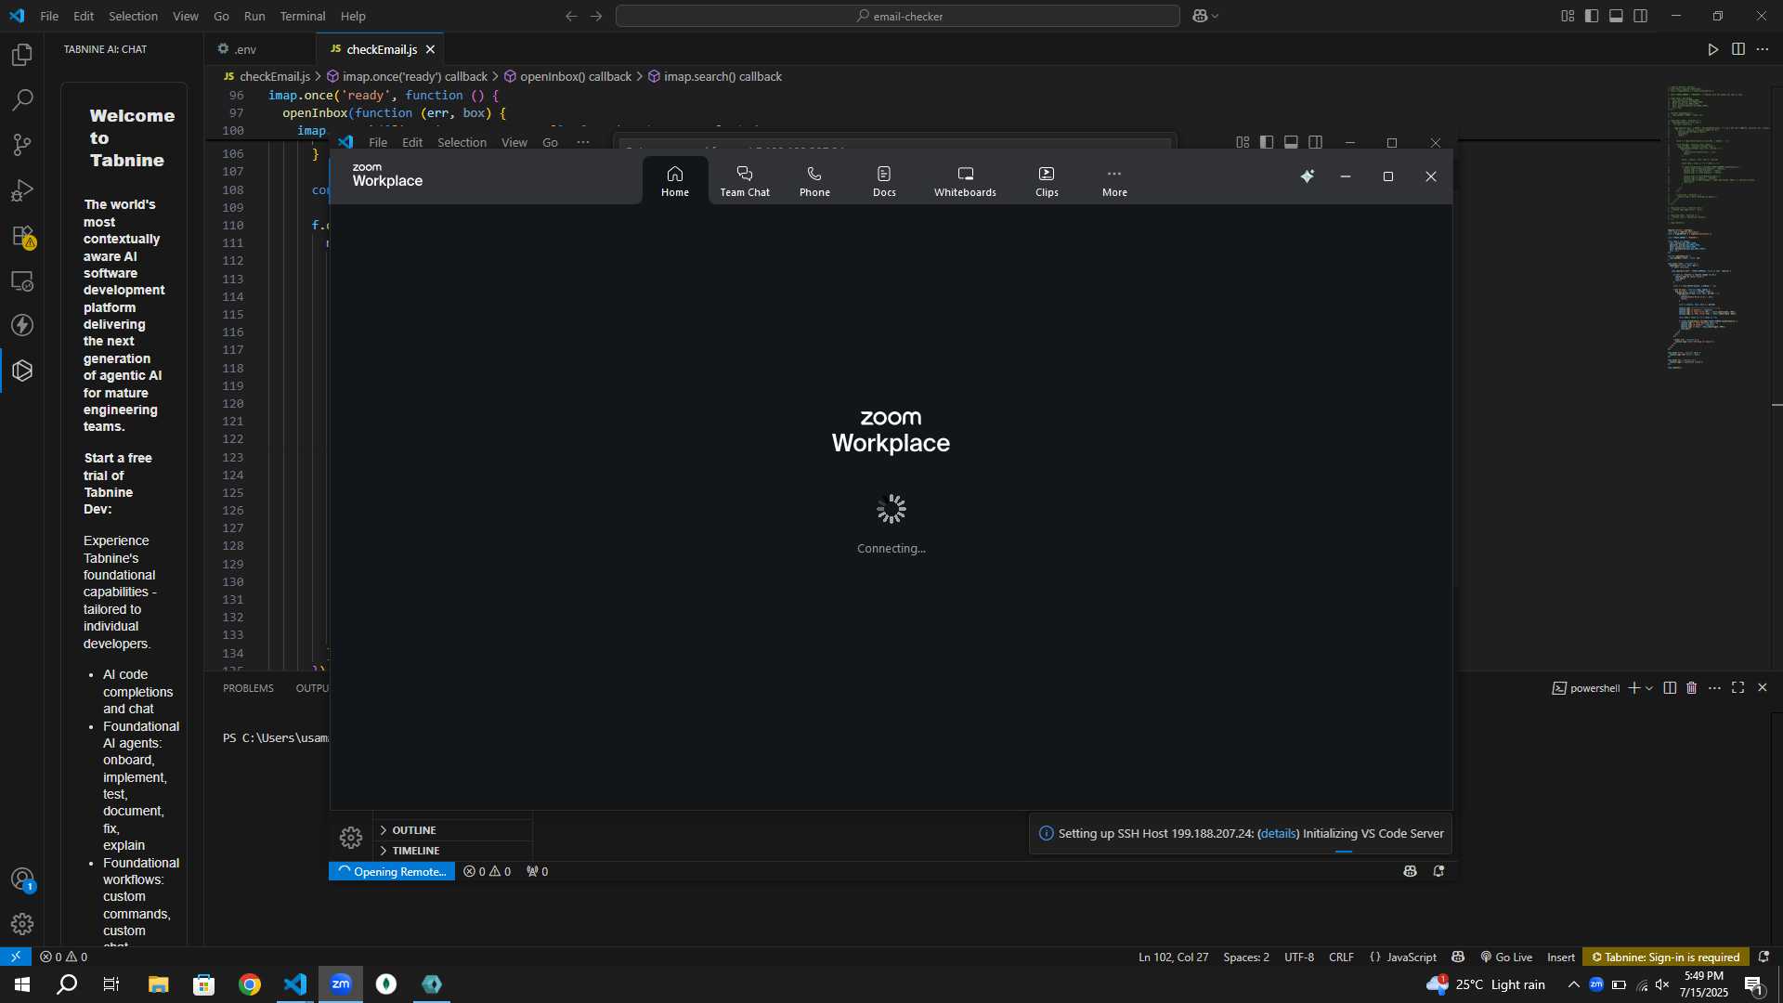Switch to PROBLEMS panel tab
The height and width of the screenshot is (1003, 1783).
(x=248, y=688)
